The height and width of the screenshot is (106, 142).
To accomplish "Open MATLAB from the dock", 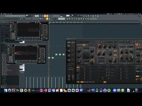I will pyautogui.click(x=89, y=90).
